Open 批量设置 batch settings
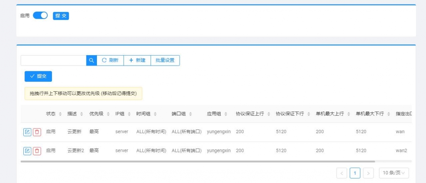Screen dimensions: 426x183 tap(165, 60)
